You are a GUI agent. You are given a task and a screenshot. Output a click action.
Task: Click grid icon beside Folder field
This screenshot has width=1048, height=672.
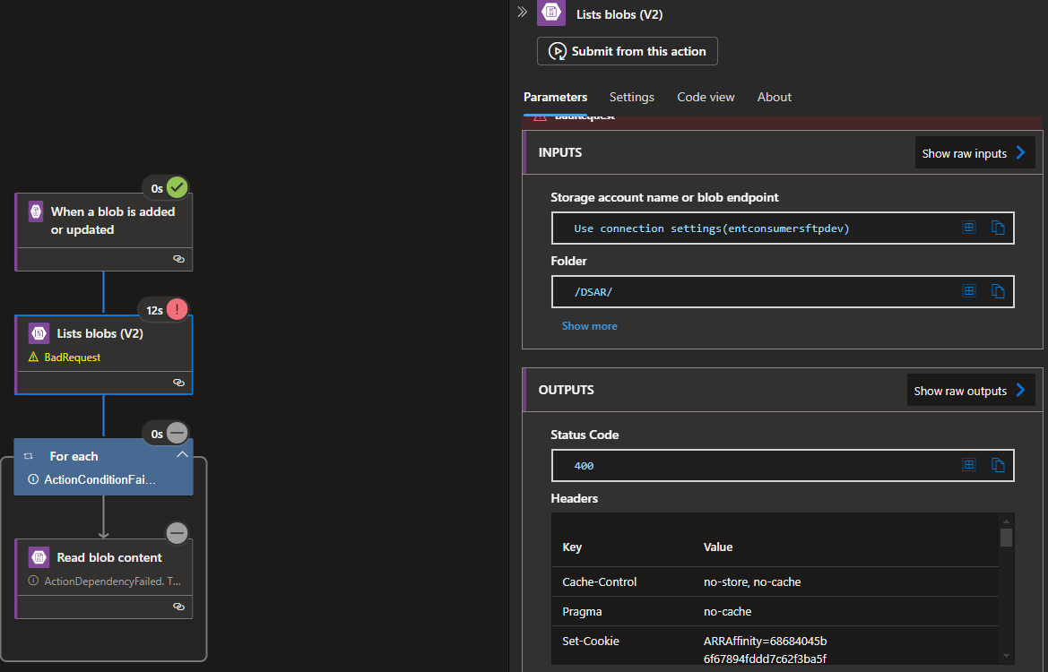point(968,291)
